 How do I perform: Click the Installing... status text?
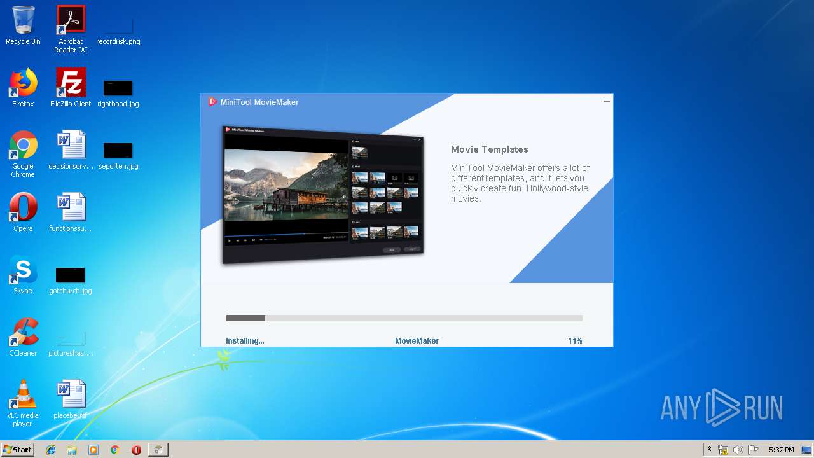click(245, 341)
